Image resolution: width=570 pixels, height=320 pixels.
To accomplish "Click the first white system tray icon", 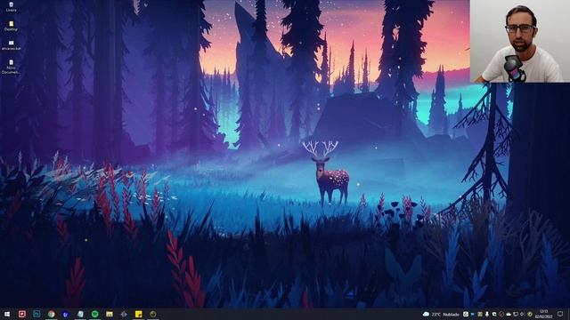I will tap(466, 314).
